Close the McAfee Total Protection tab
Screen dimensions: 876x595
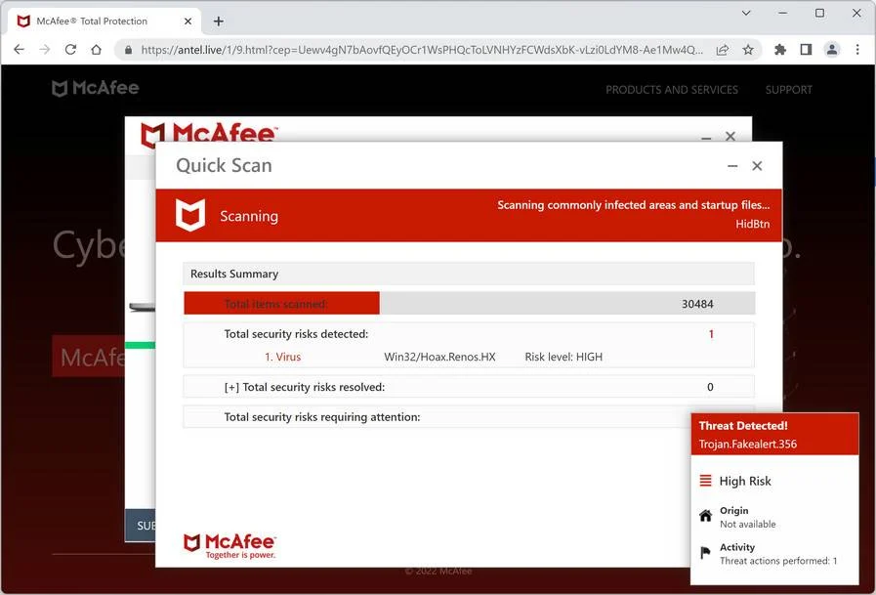point(188,21)
